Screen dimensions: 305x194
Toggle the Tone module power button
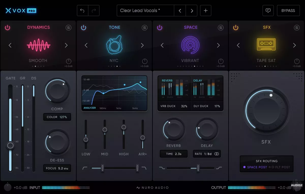click(84, 28)
